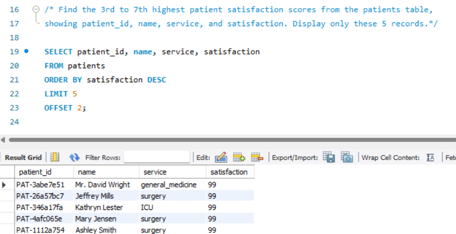Select cell PAT-346a17fa
This screenshot has height=234, width=456.
coord(44,207)
